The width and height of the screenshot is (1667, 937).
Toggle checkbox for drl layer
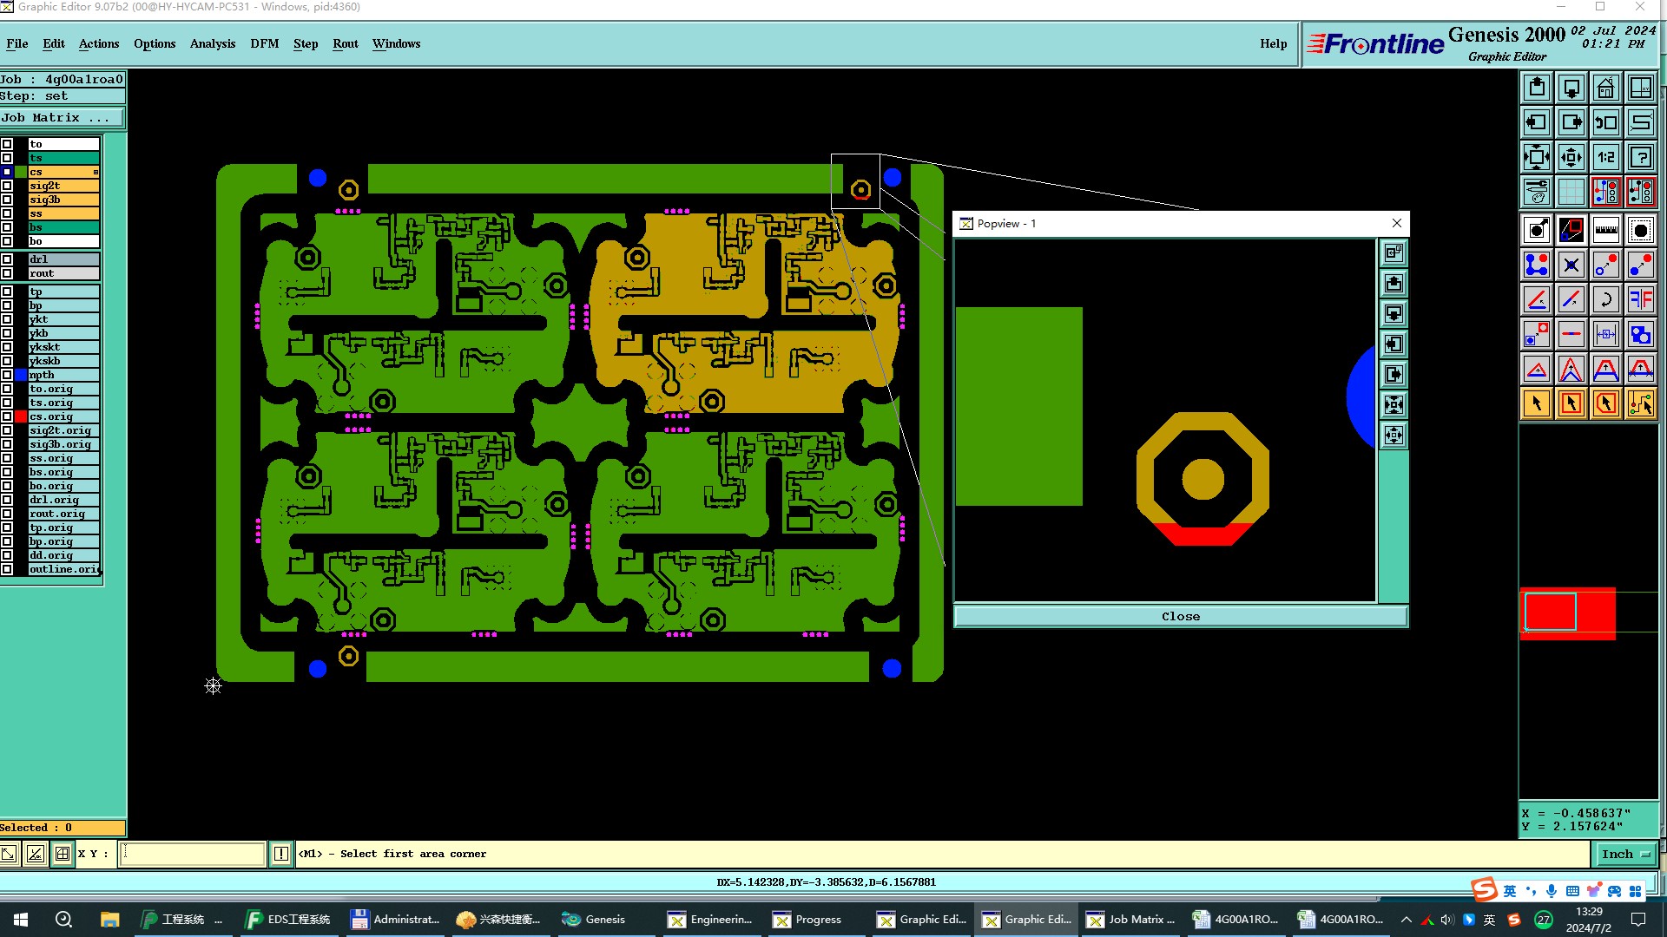[x=7, y=259]
